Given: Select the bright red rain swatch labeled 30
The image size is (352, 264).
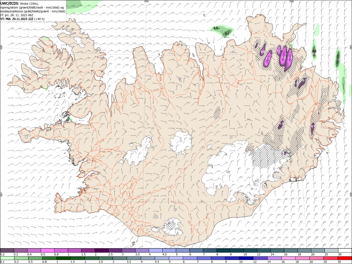Looking at the screenshot, I should 345,258.
